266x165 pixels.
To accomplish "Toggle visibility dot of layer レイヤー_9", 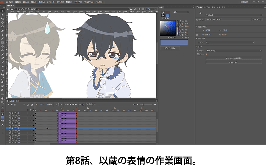I will click(x=31, y=128).
